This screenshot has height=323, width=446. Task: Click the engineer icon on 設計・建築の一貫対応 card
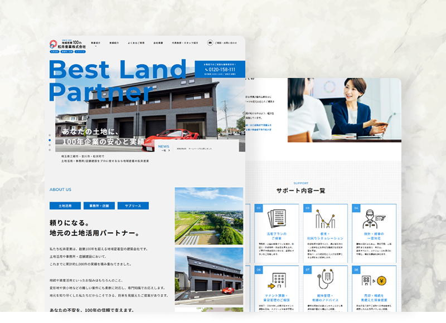(372, 218)
